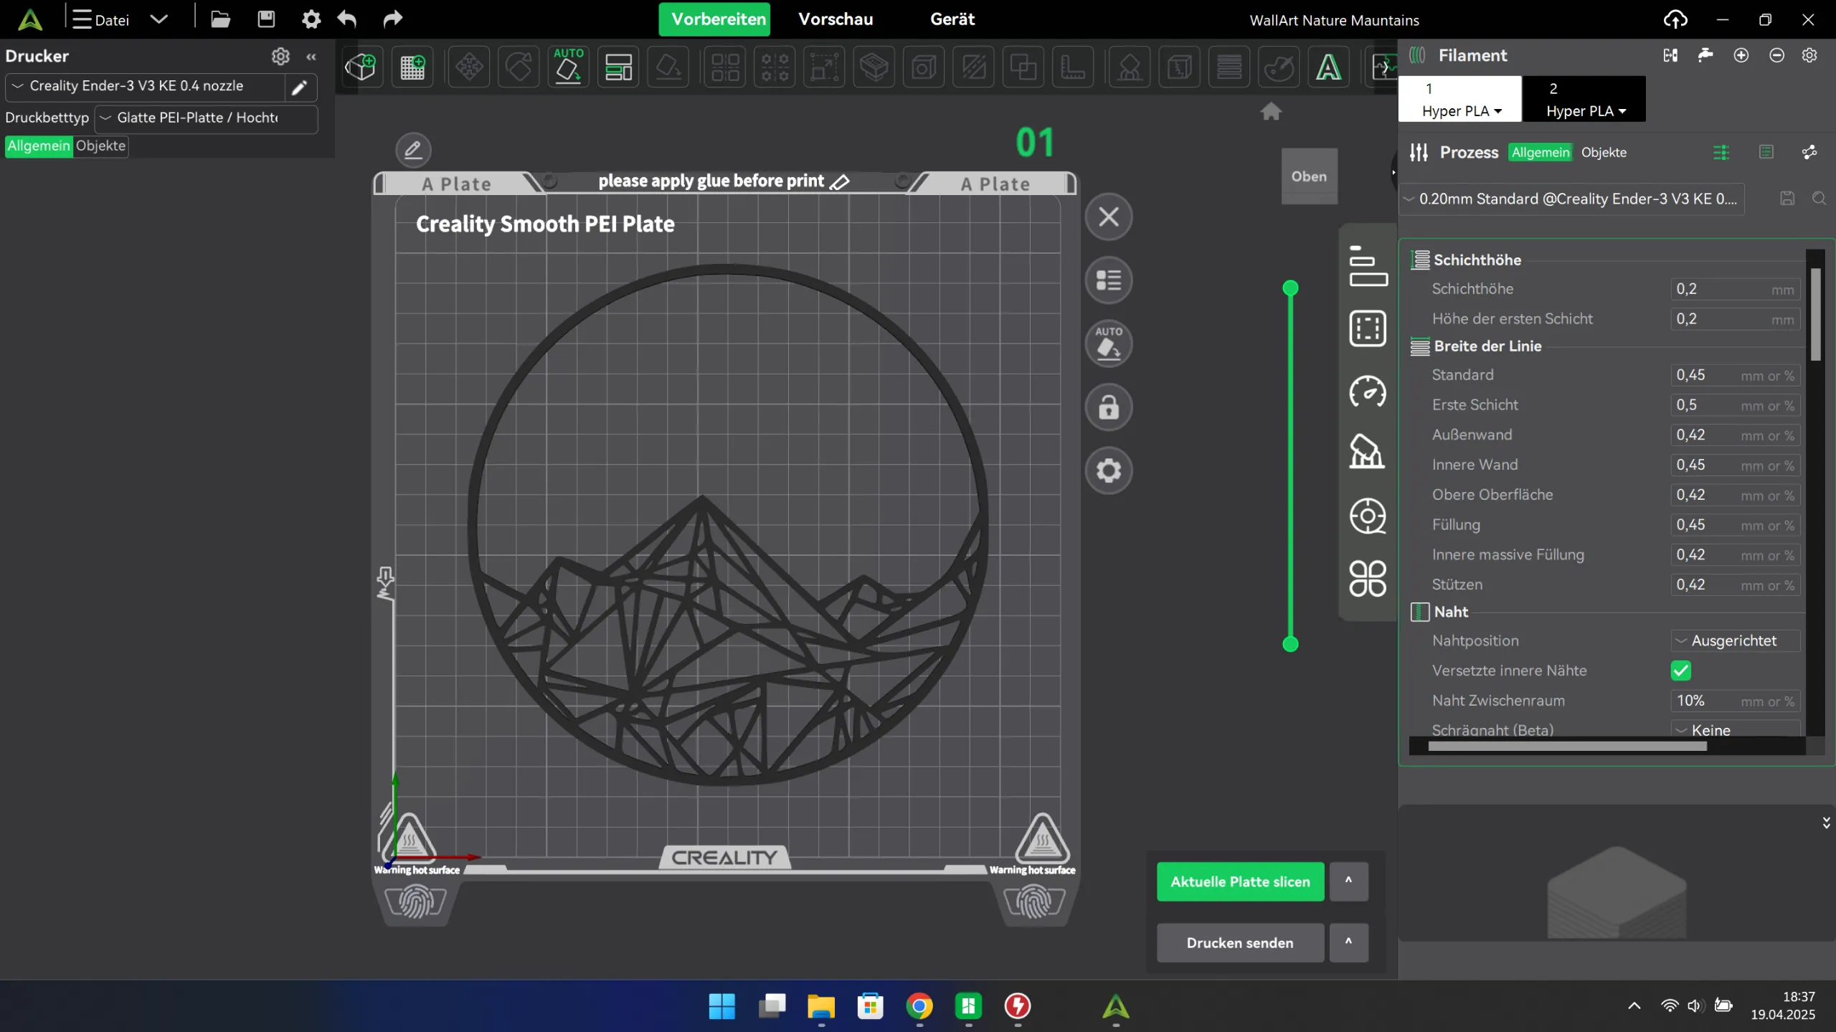Click the cloud upload icon
Screen dimensions: 1836x1032
[1675, 19]
